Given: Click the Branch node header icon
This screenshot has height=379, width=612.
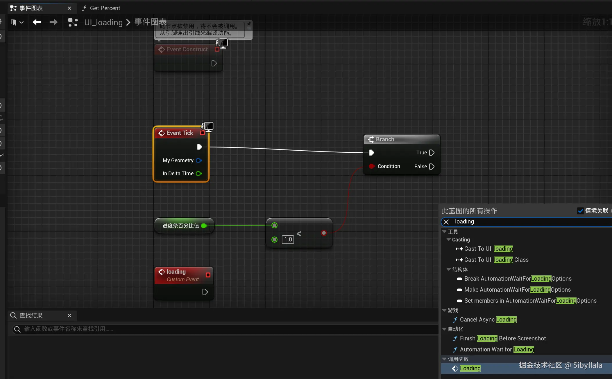Looking at the screenshot, I should tap(371, 139).
